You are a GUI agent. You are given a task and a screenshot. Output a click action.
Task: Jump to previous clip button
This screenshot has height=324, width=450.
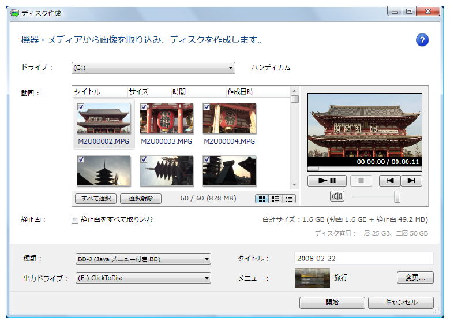click(x=389, y=181)
